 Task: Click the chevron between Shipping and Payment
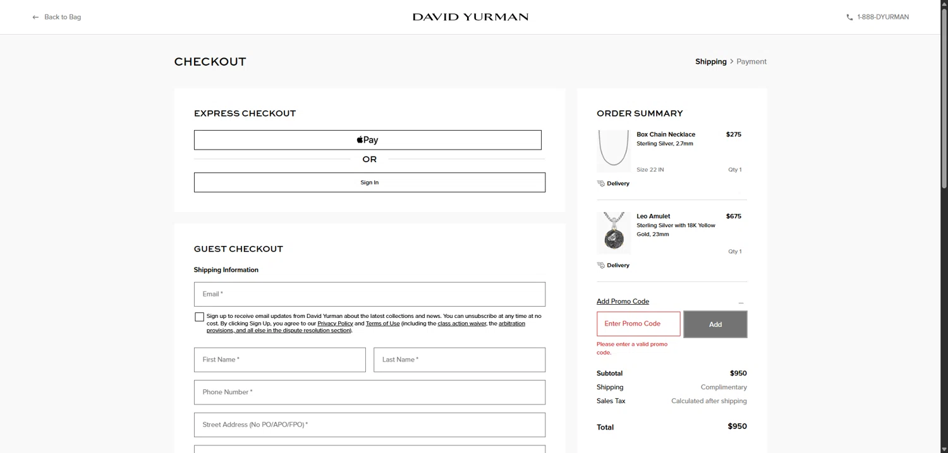click(x=731, y=61)
